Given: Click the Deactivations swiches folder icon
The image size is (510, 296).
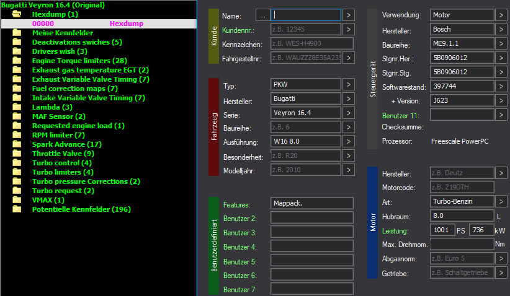Looking at the screenshot, I should coord(17,42).
